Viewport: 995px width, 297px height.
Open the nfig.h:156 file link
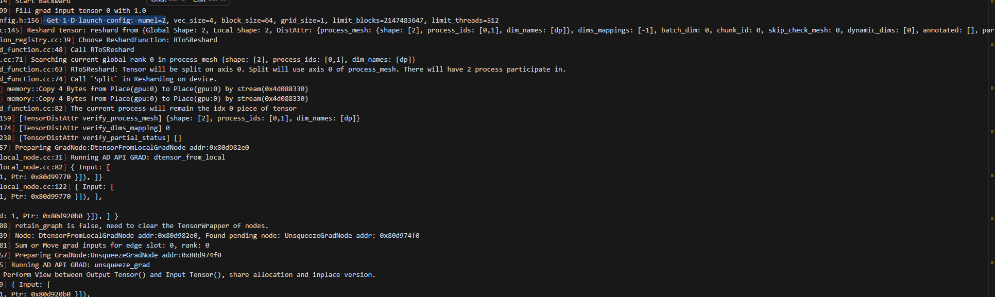(20, 21)
